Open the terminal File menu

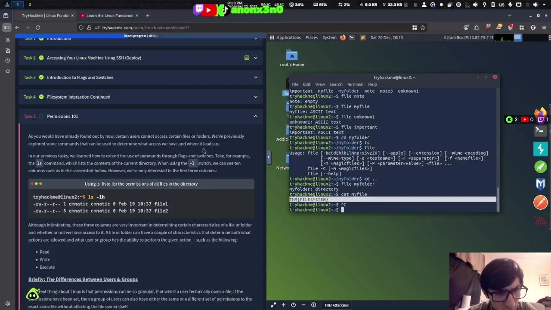tap(295, 84)
